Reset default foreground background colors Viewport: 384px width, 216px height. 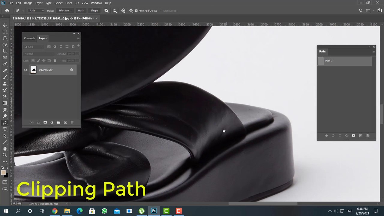pos(2,168)
